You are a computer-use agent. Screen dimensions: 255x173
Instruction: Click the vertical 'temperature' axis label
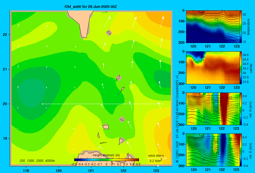coord(248,27)
